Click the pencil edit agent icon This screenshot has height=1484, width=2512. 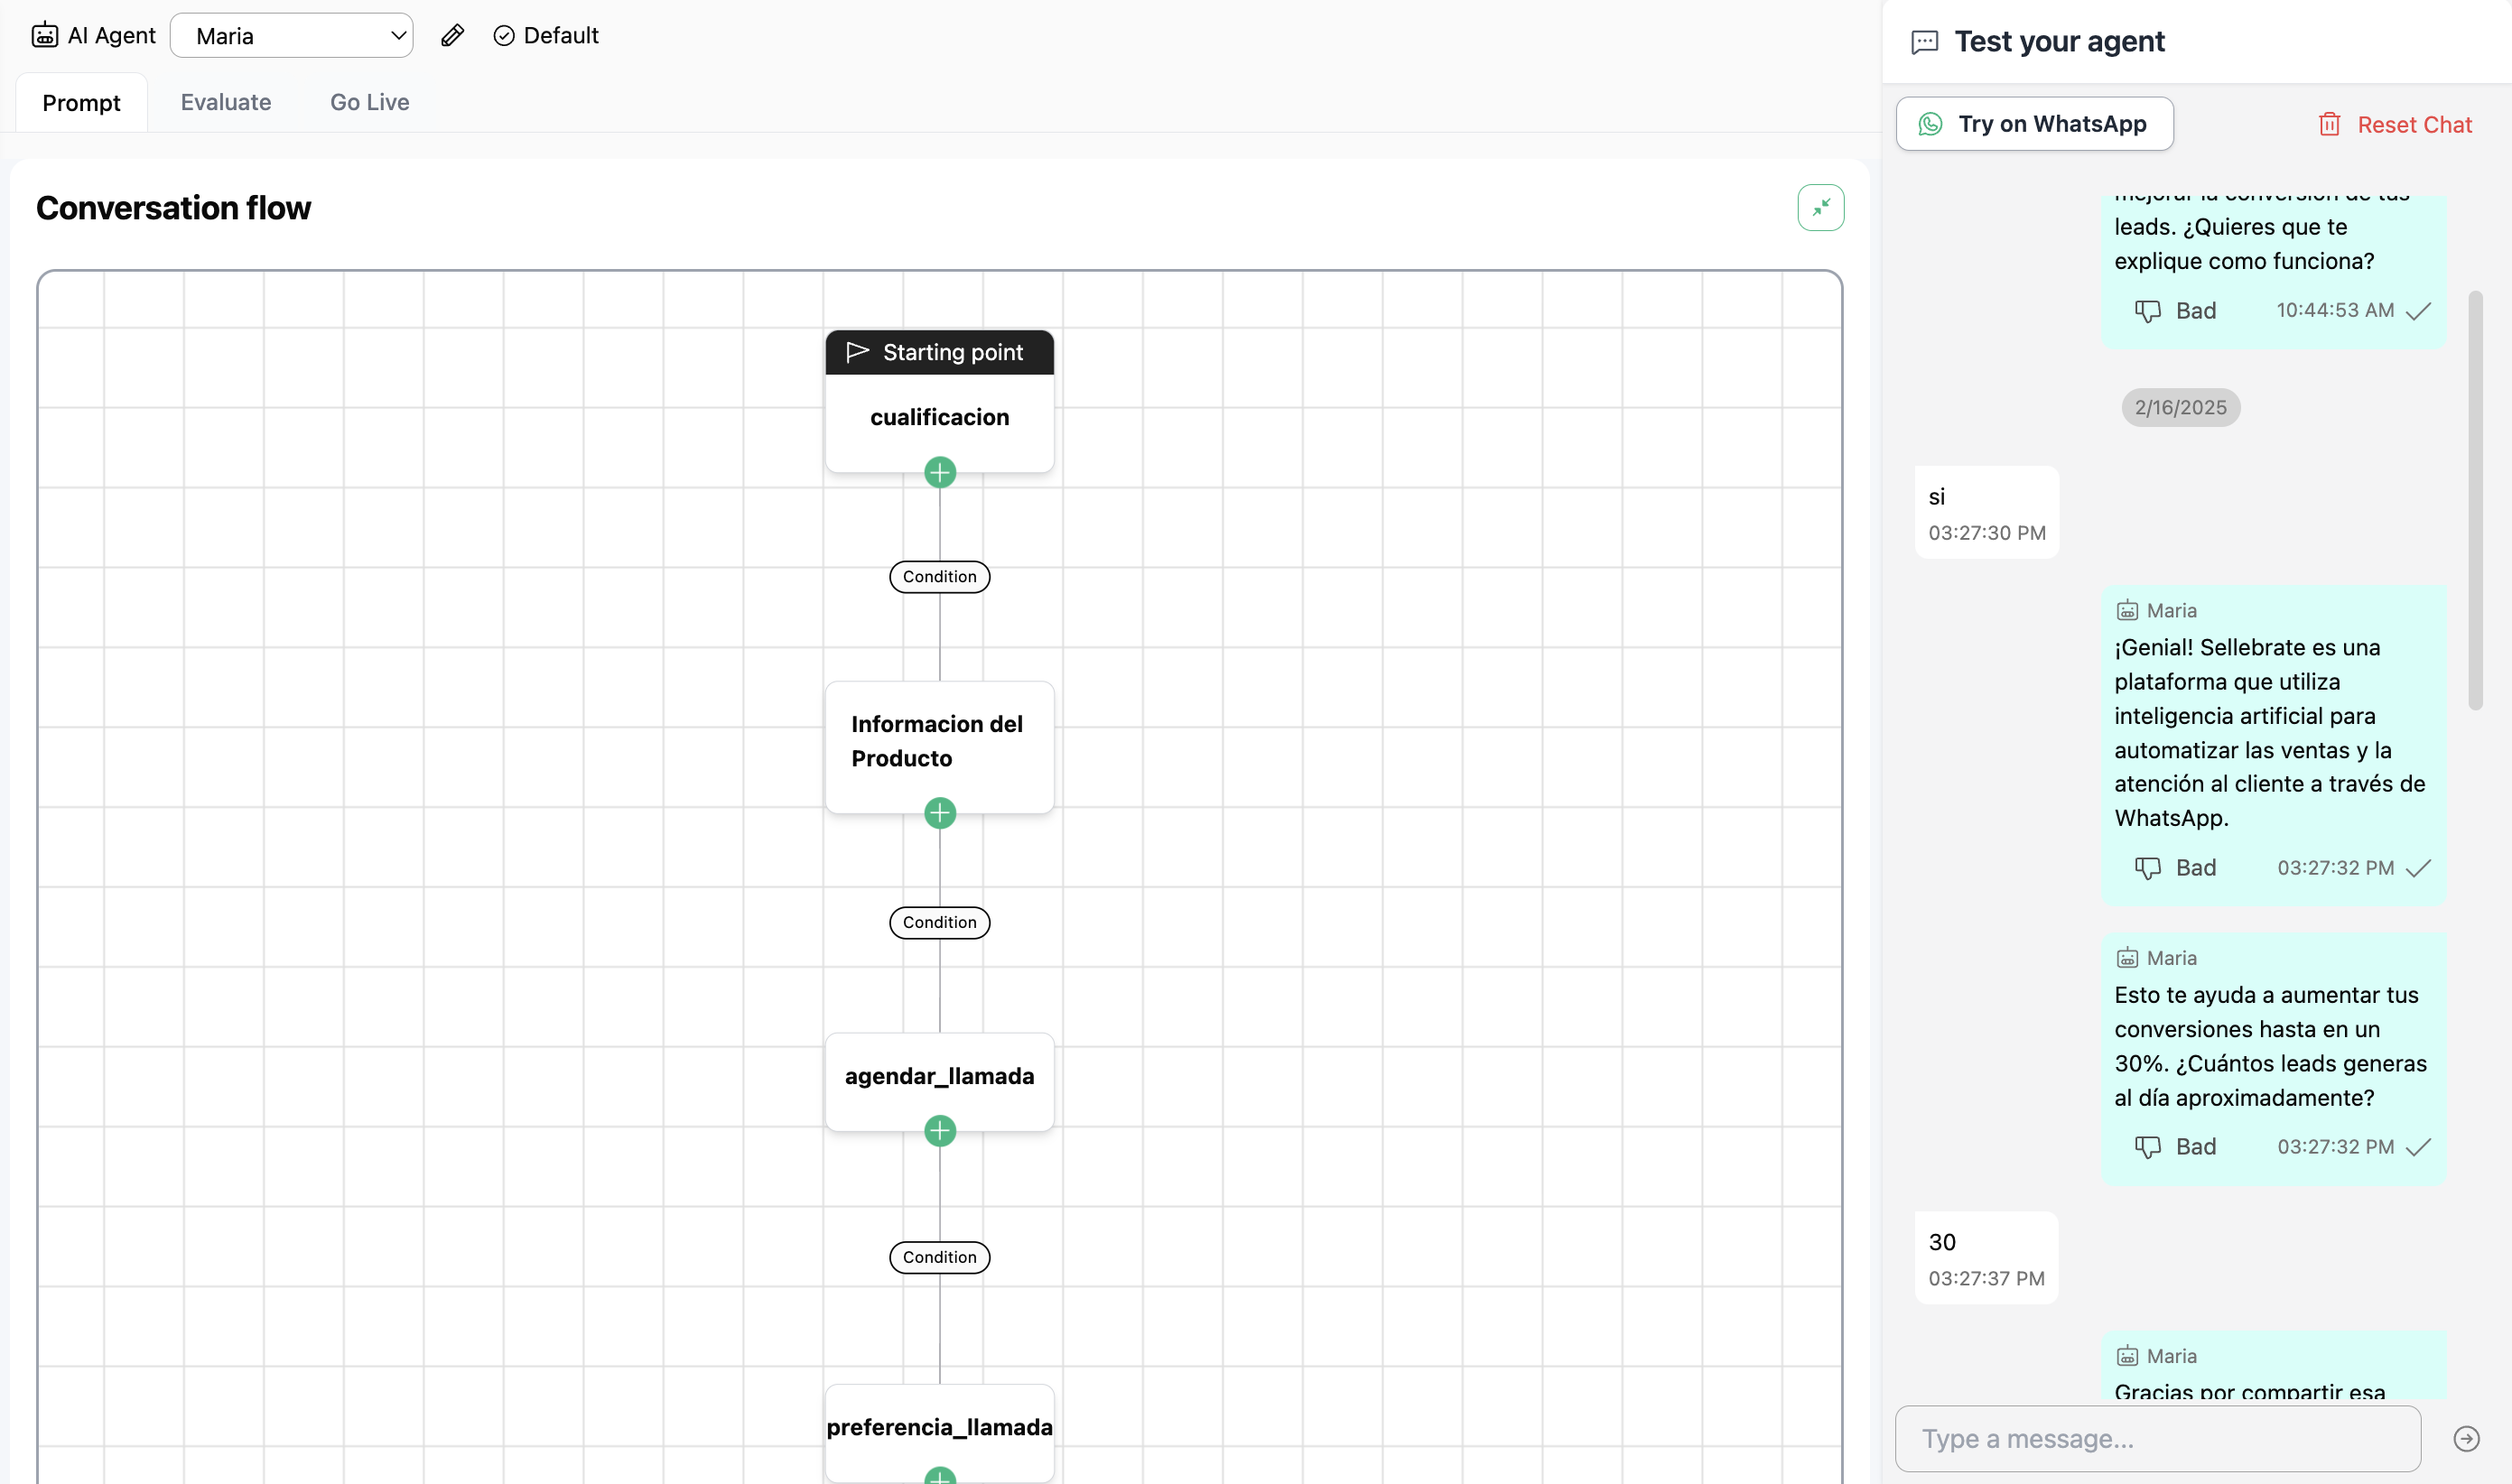pos(452,36)
